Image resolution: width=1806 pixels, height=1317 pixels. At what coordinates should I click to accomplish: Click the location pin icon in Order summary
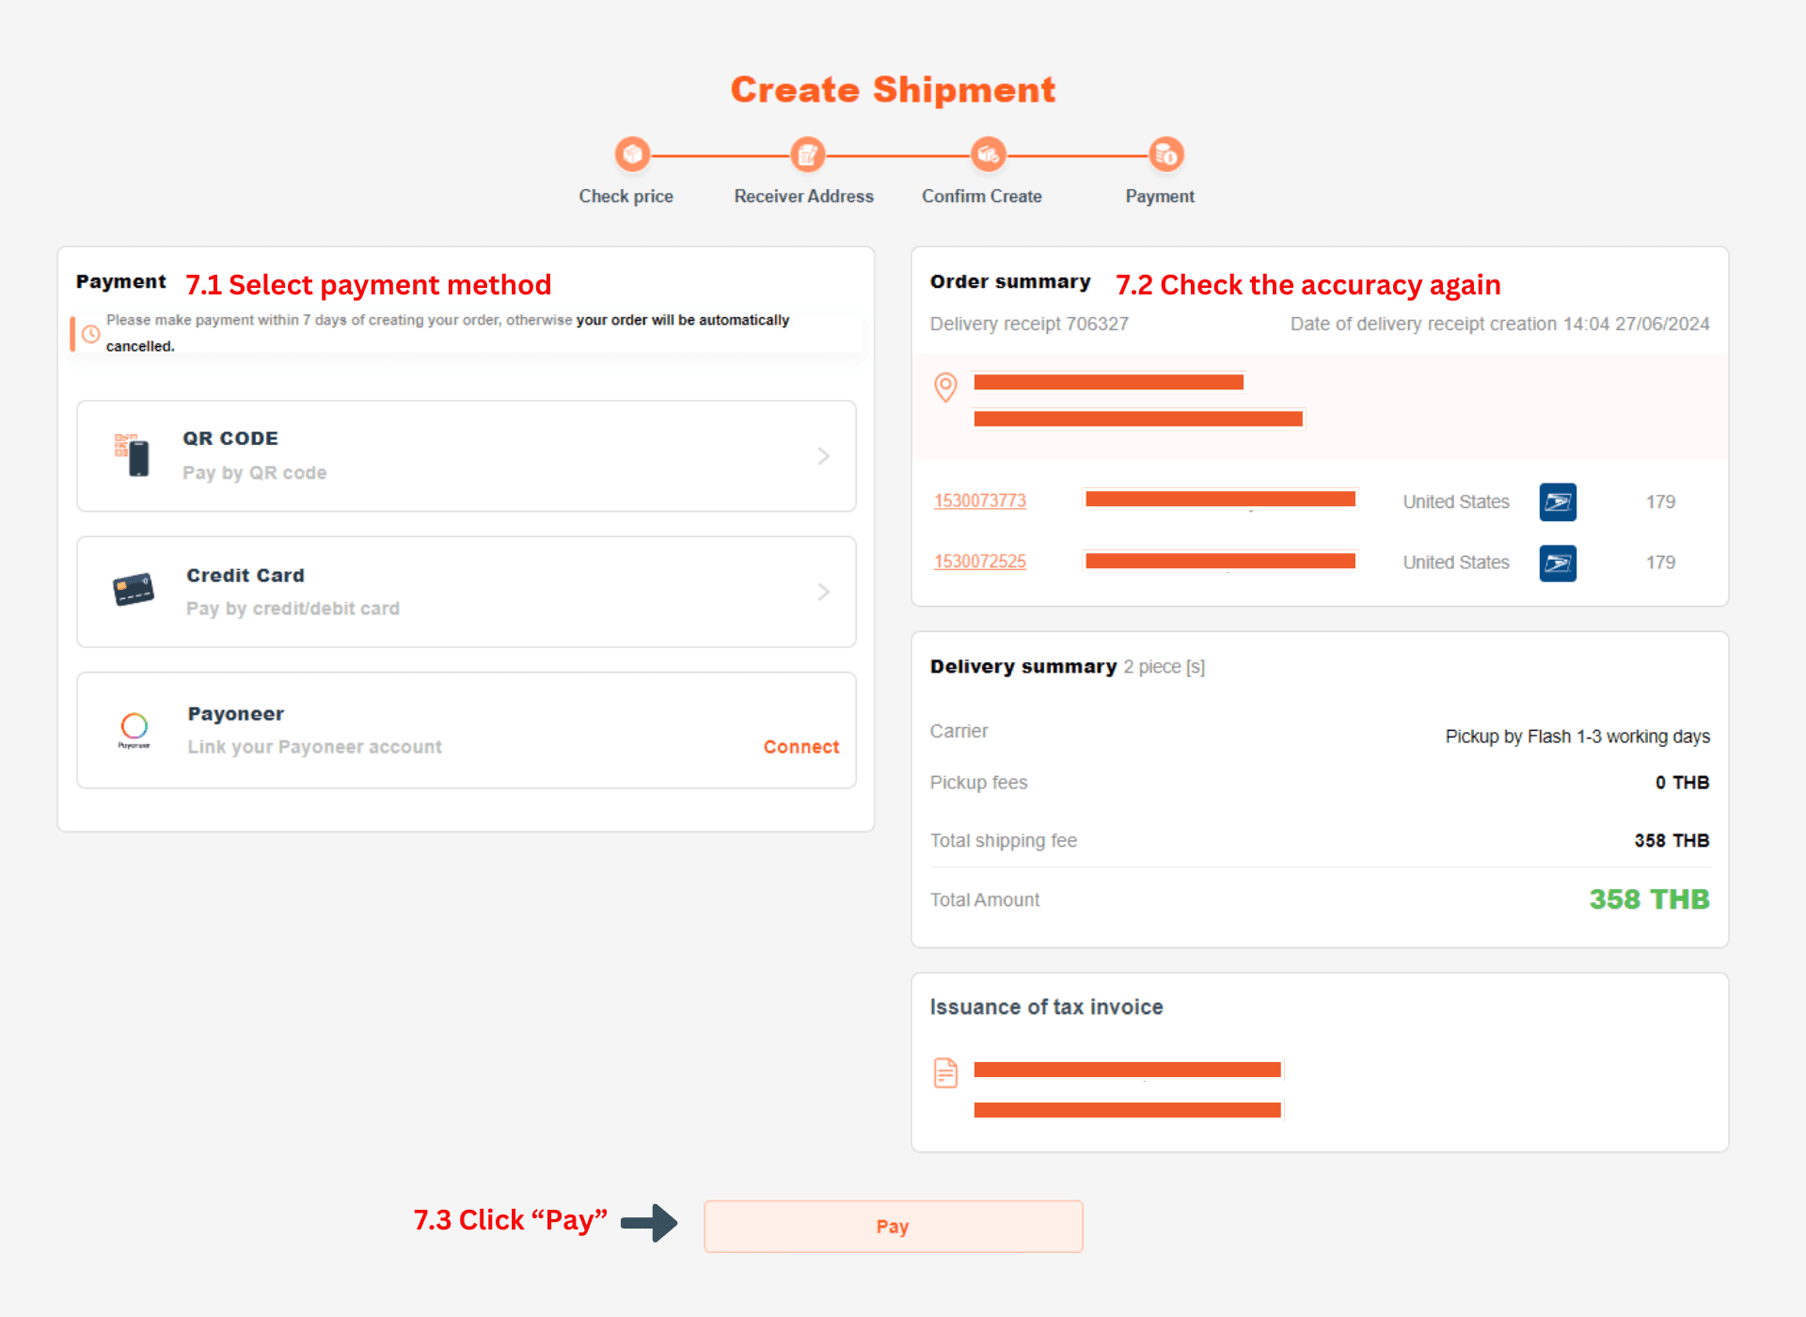pos(945,387)
